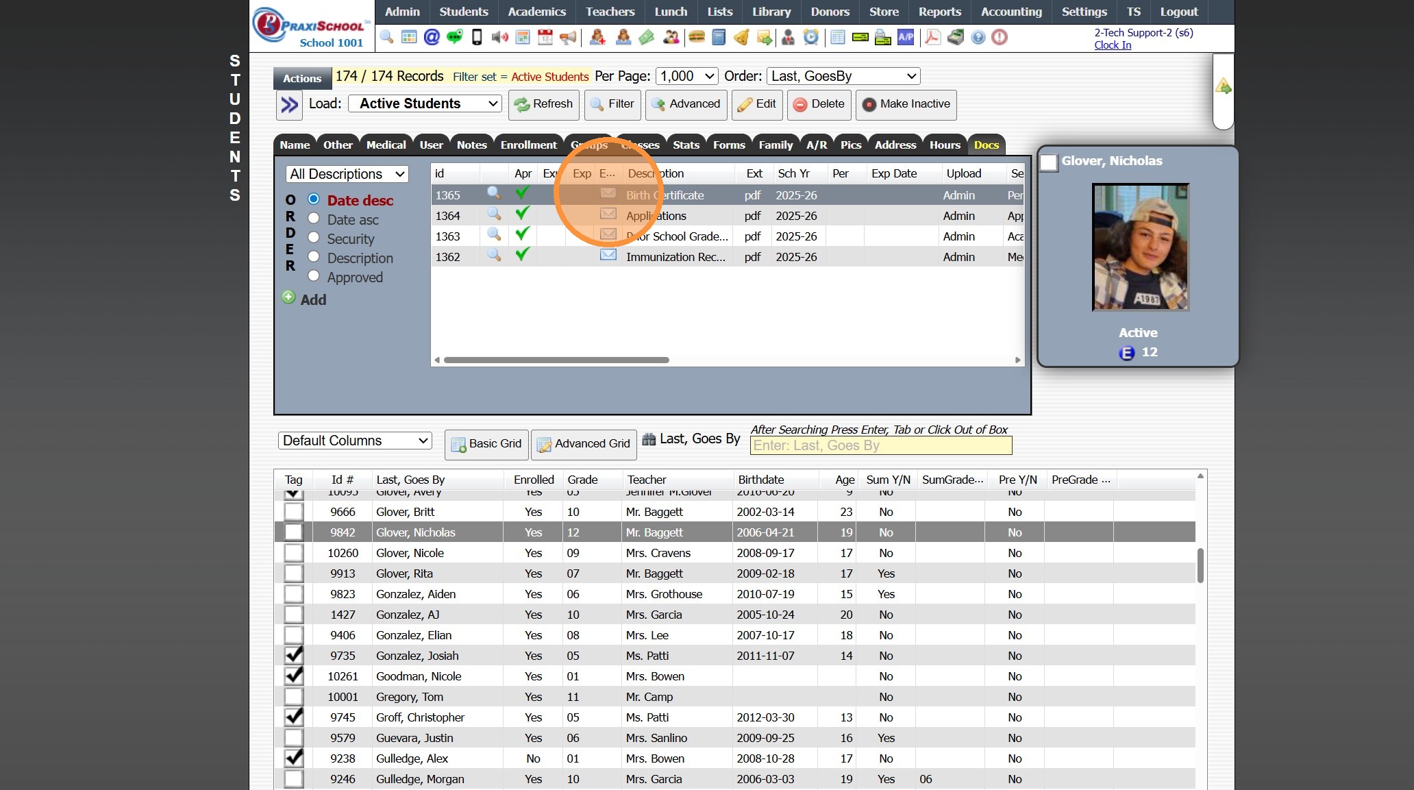Click the PDF document icon
1414x790 pixels.
[x=932, y=37]
